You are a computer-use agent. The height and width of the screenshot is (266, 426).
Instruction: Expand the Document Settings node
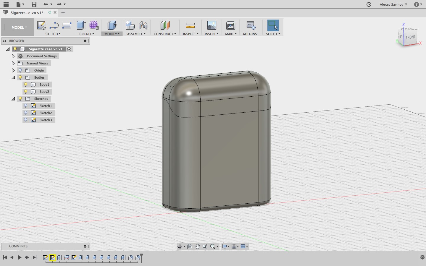coord(13,56)
